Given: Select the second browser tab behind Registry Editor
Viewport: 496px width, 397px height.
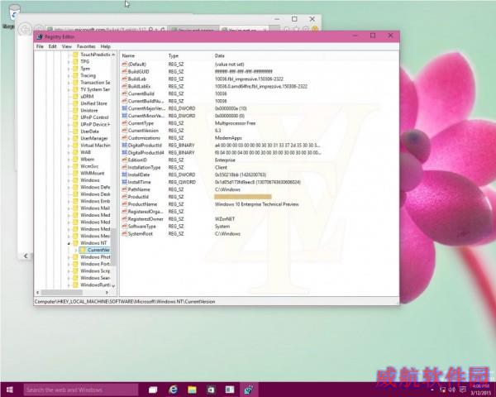Looking at the screenshot, I should 244,30.
